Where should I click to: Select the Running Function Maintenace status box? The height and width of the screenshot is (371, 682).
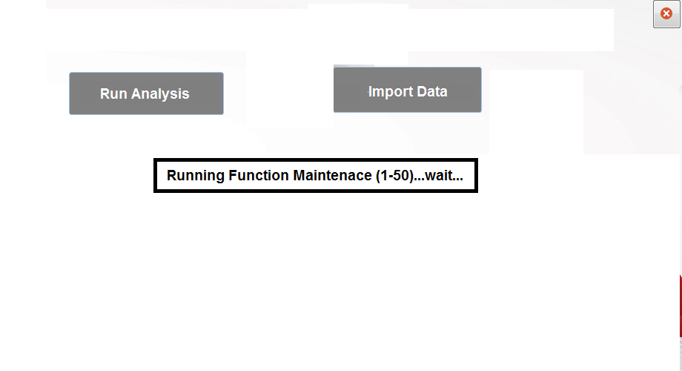(x=315, y=176)
